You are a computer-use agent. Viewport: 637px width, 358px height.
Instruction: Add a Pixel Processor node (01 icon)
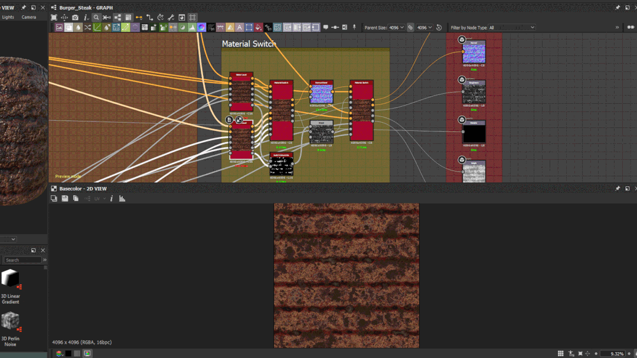211,28
